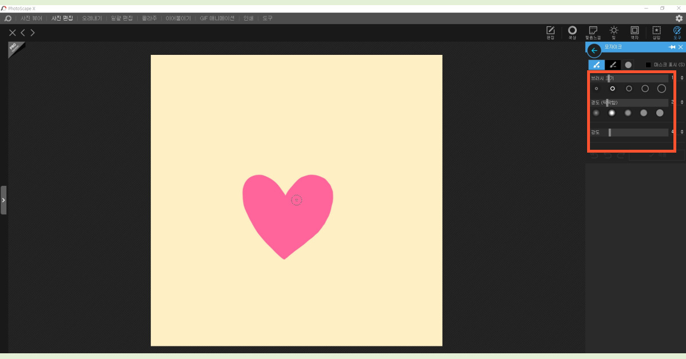Open the 빛 (Light) effect icon
This screenshot has width=686, height=359.
click(613, 32)
